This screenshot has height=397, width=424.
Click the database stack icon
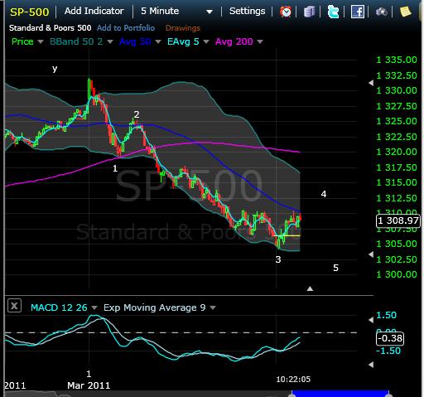(x=309, y=12)
